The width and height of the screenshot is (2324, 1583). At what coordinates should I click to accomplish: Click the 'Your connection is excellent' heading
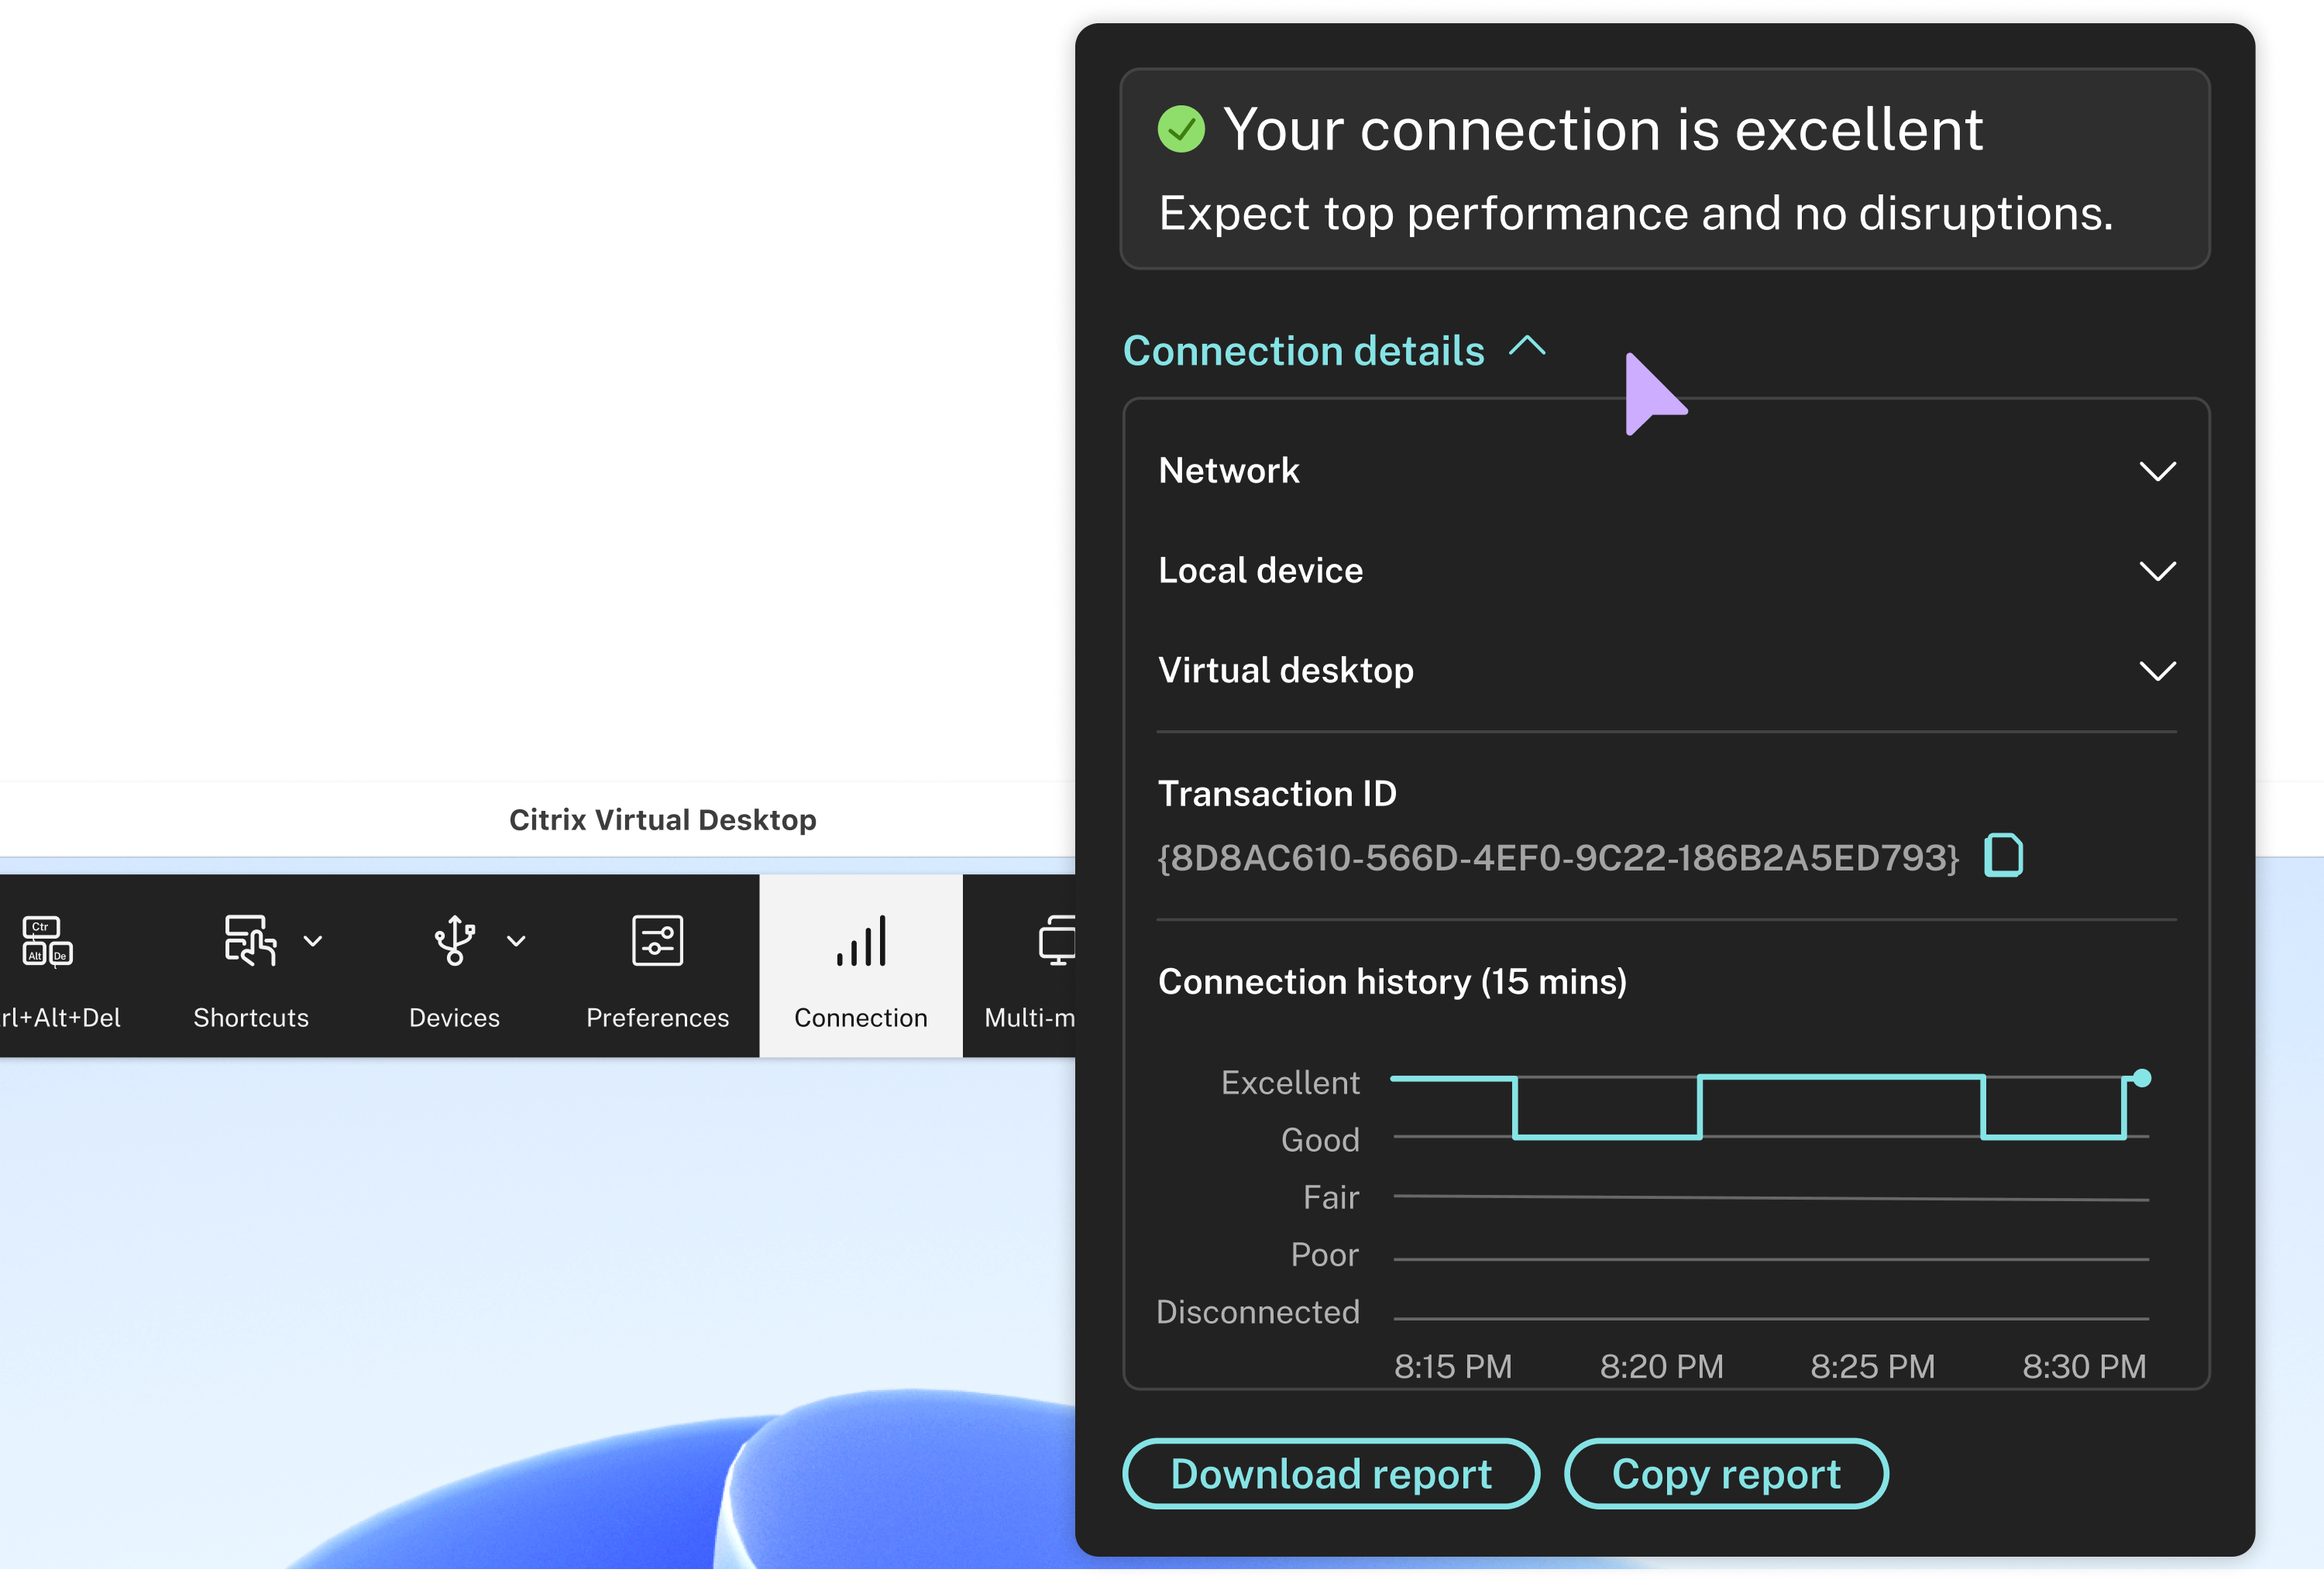[1603, 130]
